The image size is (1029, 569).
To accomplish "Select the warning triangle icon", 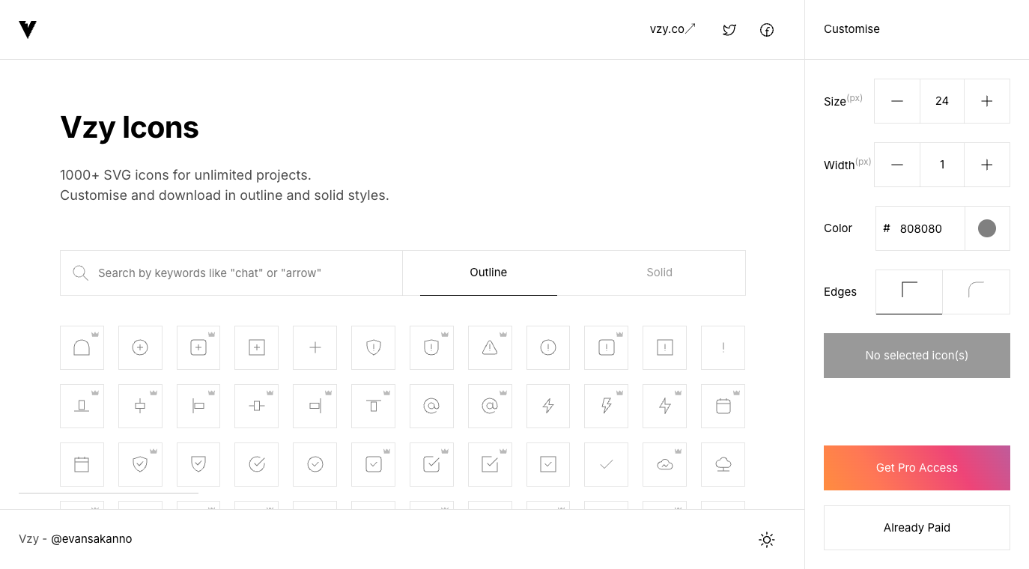I will [x=490, y=347].
